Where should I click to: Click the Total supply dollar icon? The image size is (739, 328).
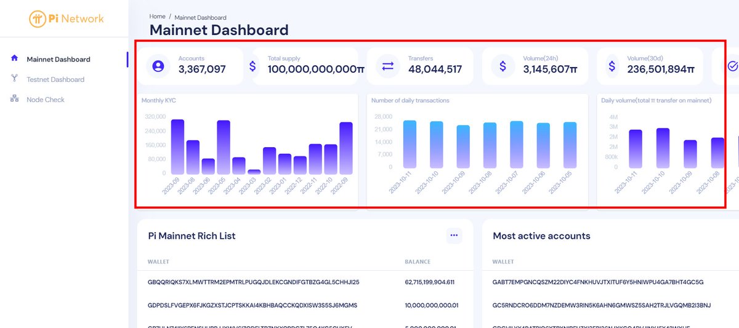click(x=253, y=66)
